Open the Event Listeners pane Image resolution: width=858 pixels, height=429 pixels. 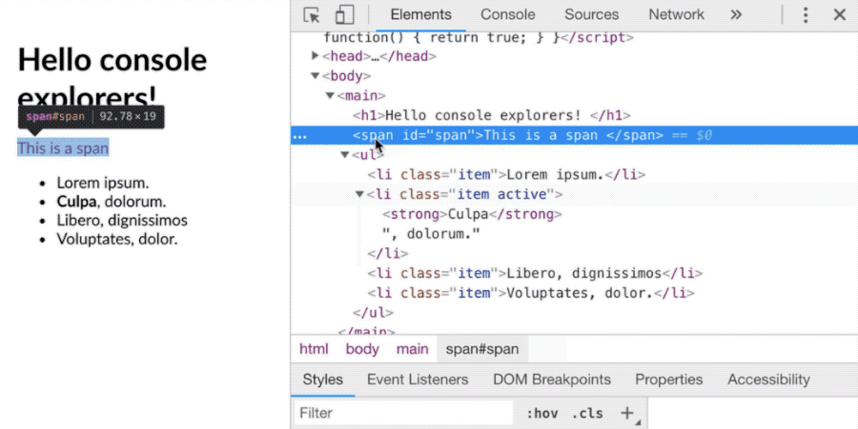coord(418,380)
